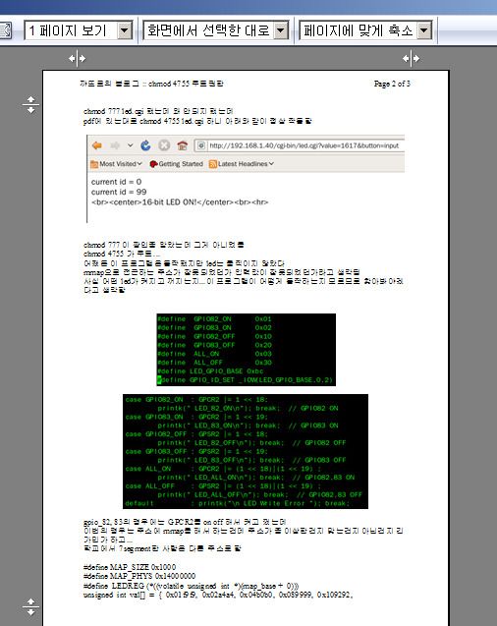497x626 pixels.
Task: Click the orange back arrow in the embedded browser
Action: [97, 145]
